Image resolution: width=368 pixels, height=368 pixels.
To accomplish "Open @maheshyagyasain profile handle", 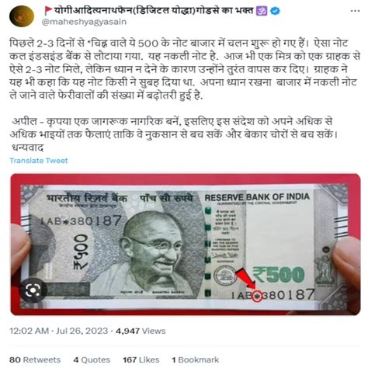I will tap(84, 22).
